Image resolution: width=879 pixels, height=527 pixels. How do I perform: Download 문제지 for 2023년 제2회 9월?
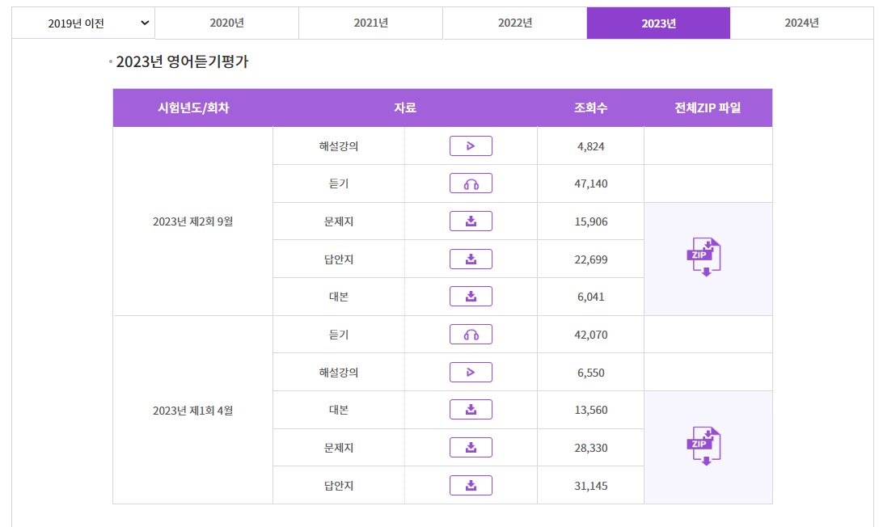click(471, 221)
